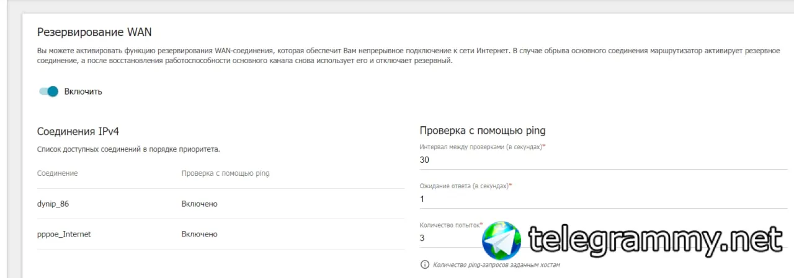The height and width of the screenshot is (278, 794).
Task: Select the pppoe_Internet connection row
Action: [x=221, y=234]
